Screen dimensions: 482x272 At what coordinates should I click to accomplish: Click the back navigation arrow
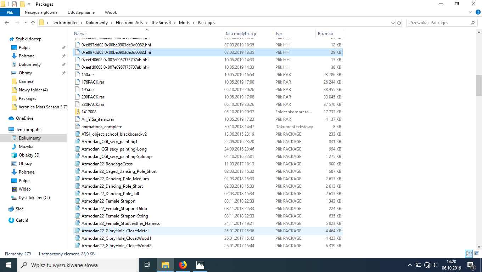(x=7, y=22)
